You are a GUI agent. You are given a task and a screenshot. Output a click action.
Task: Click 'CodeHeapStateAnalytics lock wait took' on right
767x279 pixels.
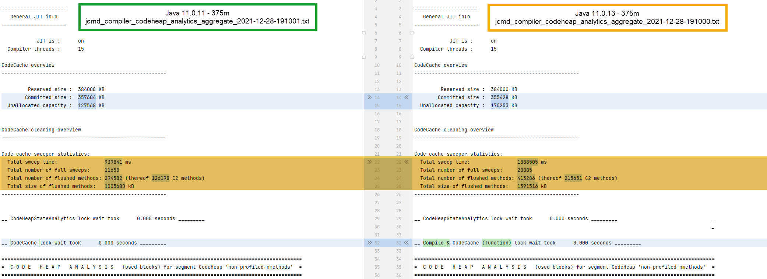coord(478,218)
